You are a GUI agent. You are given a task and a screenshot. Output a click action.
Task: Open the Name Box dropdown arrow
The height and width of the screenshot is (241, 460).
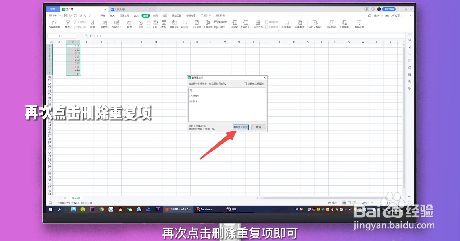[75, 36]
